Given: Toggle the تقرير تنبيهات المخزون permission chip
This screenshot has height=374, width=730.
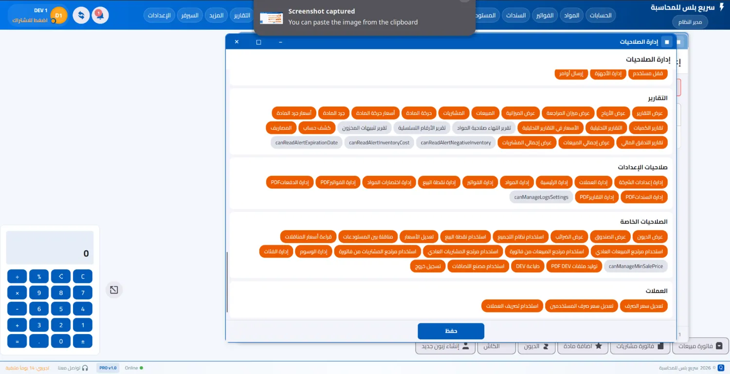Looking at the screenshot, I should point(365,128).
